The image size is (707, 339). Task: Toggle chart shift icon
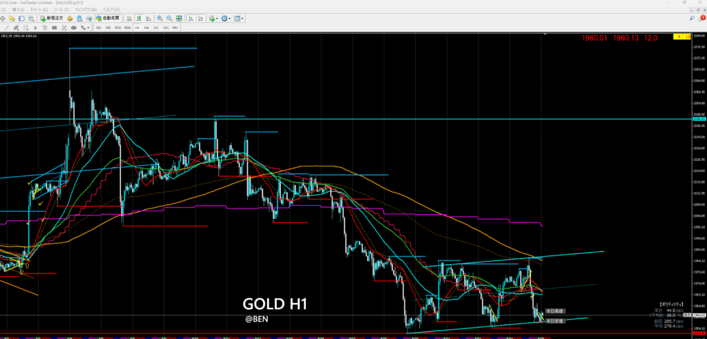click(199, 19)
